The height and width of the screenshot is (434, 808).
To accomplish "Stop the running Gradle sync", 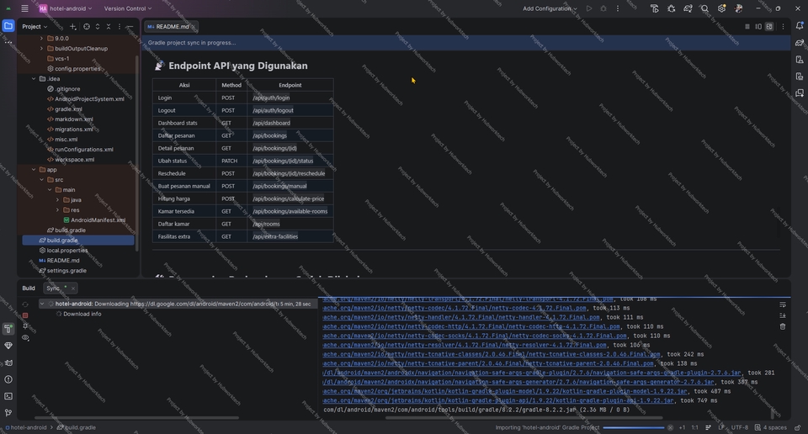I will [25, 315].
